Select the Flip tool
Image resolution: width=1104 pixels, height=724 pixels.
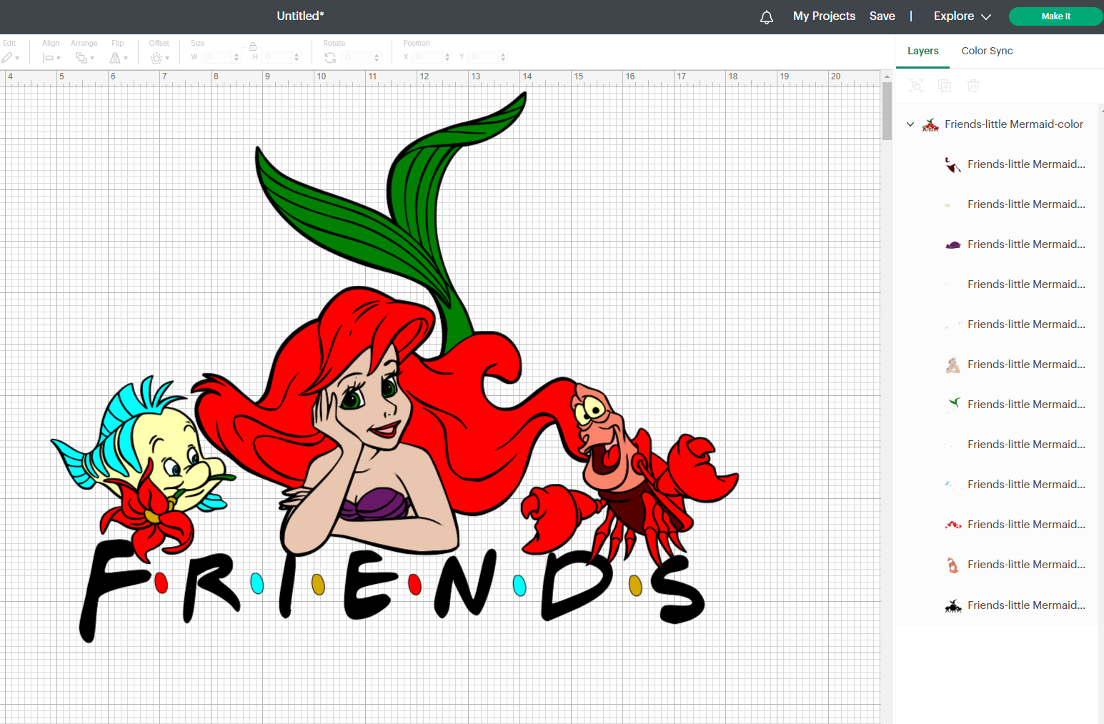[116, 57]
